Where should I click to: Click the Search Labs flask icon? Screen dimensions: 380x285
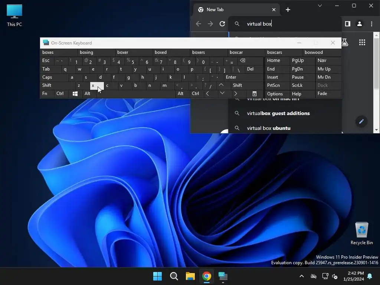click(x=345, y=42)
